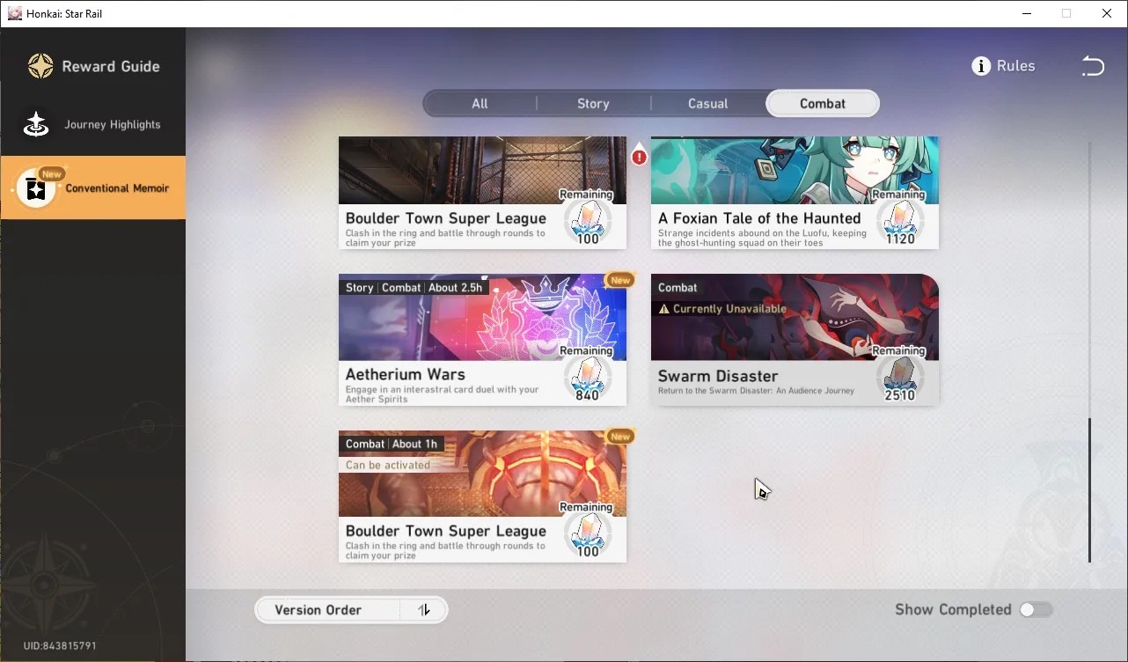This screenshot has height=662, width=1128.
Task: Open the Aetherium Wars card artwork
Action: point(482,317)
